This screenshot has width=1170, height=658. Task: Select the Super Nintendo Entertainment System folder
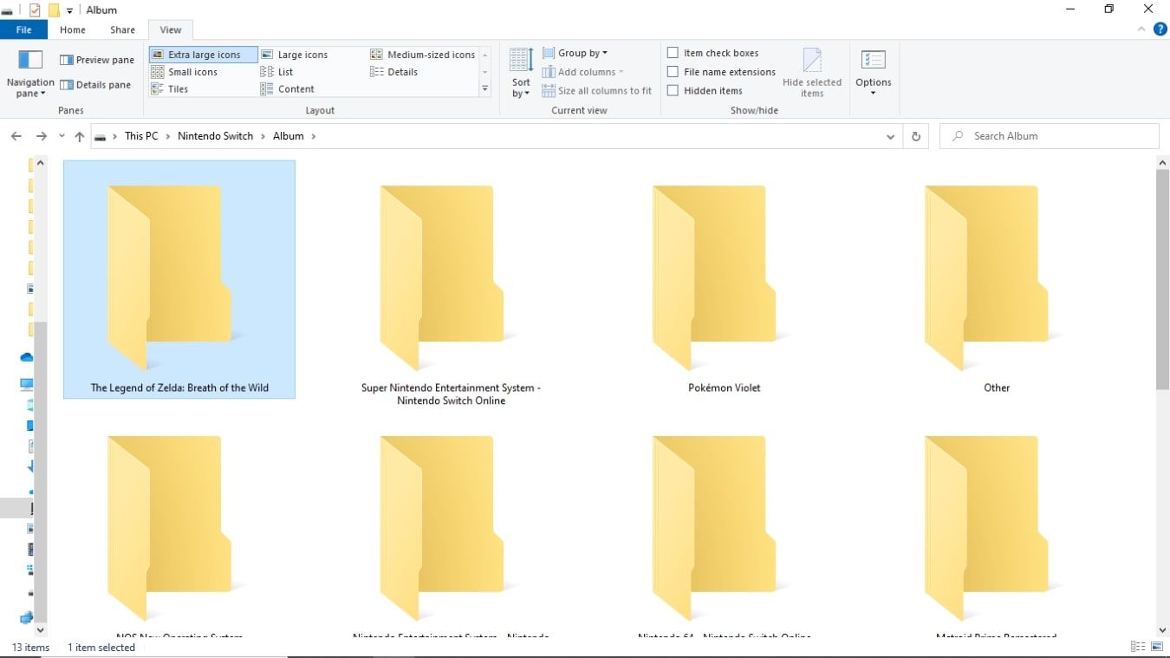(x=451, y=286)
